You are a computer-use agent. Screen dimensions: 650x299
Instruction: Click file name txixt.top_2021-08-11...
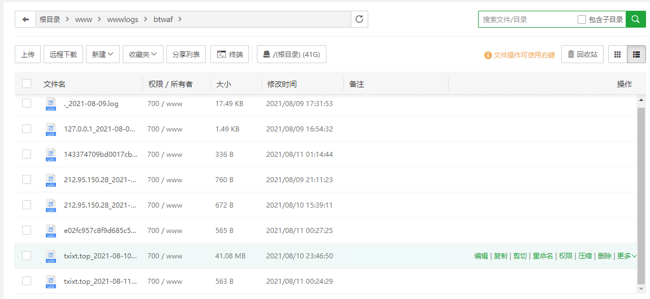100,281
